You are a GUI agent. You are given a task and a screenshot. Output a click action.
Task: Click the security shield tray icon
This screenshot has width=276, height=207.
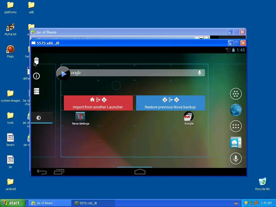coord(246,203)
